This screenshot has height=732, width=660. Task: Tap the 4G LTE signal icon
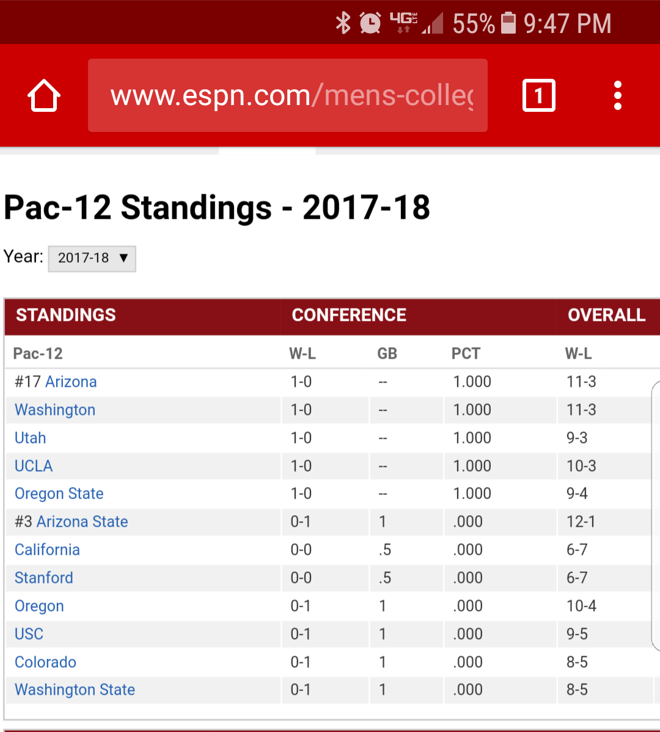pos(404,23)
